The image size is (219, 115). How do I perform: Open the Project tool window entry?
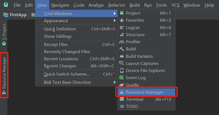[x=146, y=13]
